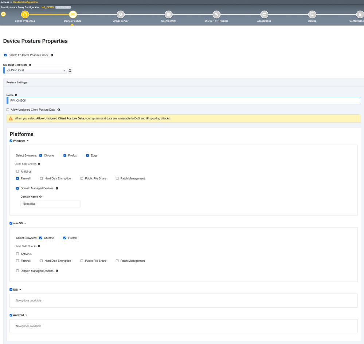Click the Guided Configuration breadcrumb link
This screenshot has height=344, width=364.
[x=26, y=2]
